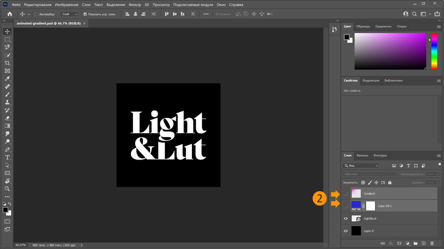
Task: Select the Crop tool in the toolbar
Action: [7, 63]
